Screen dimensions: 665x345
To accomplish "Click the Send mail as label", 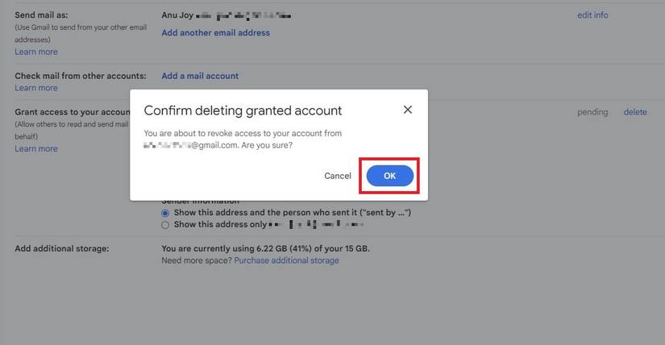I will 41,15.
